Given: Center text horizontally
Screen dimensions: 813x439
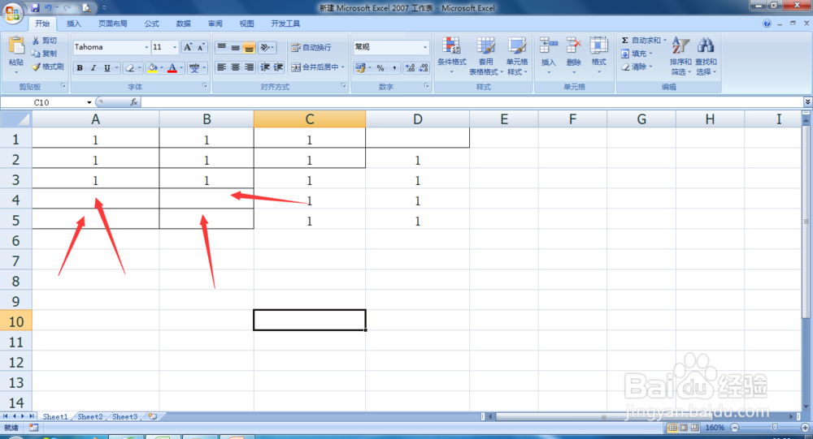Looking at the screenshot, I should point(236,67).
